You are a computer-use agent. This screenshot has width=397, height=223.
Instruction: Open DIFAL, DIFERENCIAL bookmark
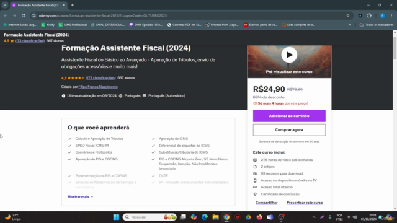(108, 25)
